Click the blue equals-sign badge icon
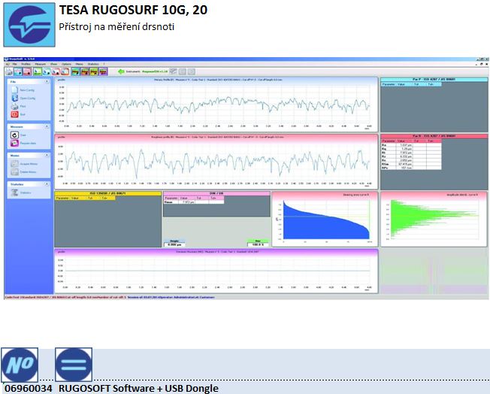 [74, 365]
